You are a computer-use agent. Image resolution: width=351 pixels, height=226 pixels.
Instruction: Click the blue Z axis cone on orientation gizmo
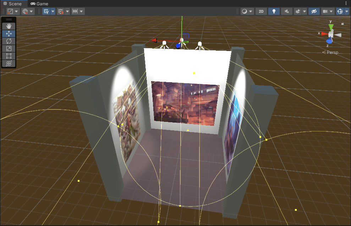point(329,41)
